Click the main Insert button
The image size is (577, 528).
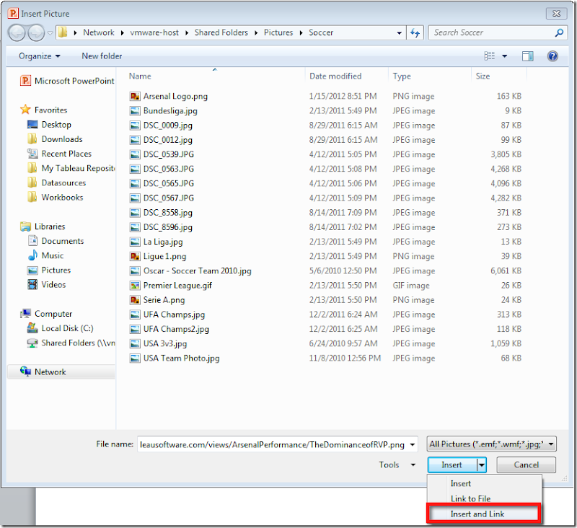(x=452, y=465)
